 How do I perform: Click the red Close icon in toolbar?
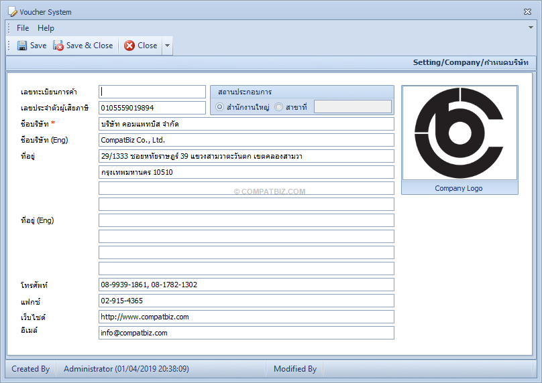tap(129, 46)
